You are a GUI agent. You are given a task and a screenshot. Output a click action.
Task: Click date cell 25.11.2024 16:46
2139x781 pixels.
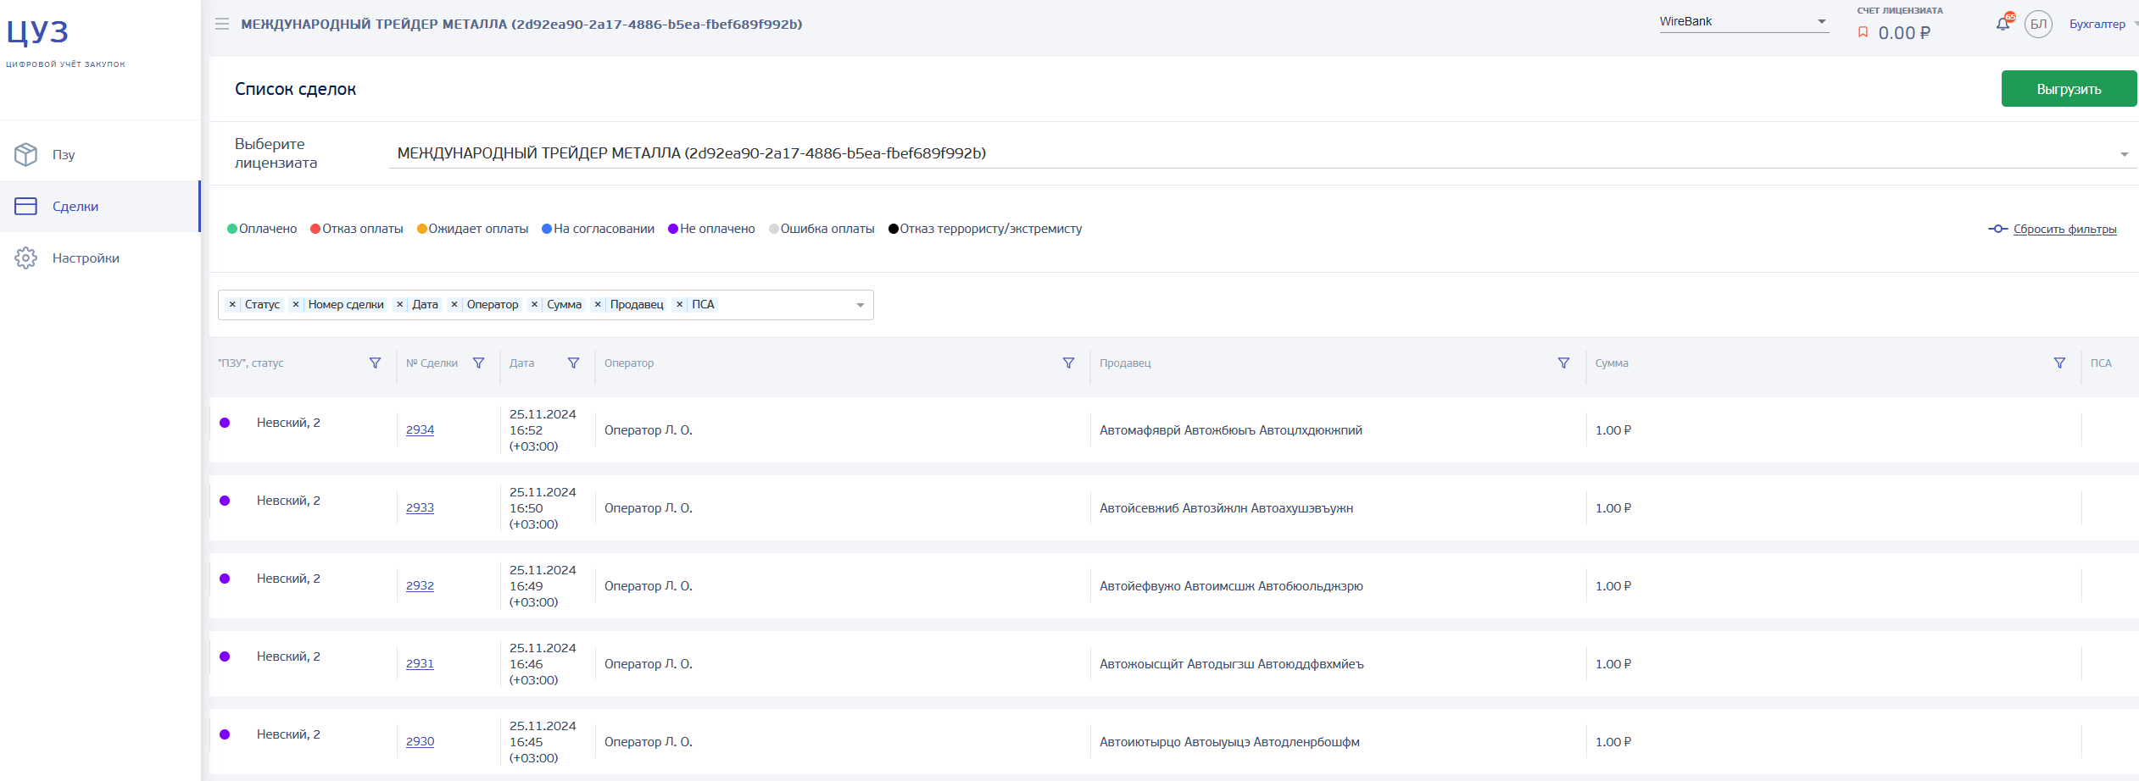point(543,663)
